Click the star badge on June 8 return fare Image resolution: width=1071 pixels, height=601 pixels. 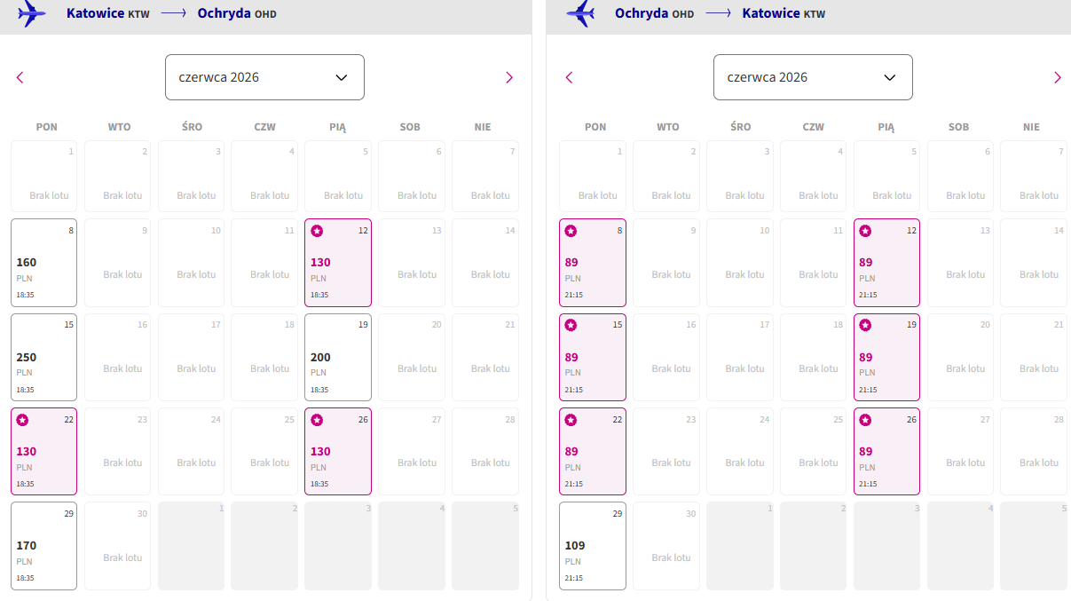click(x=571, y=231)
